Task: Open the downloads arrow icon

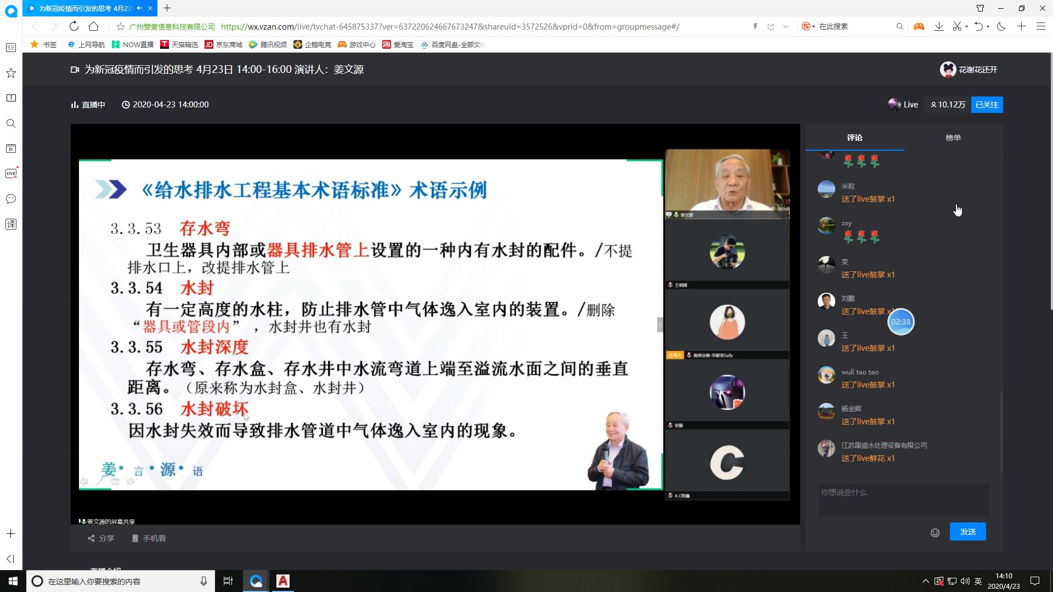Action: click(x=939, y=26)
